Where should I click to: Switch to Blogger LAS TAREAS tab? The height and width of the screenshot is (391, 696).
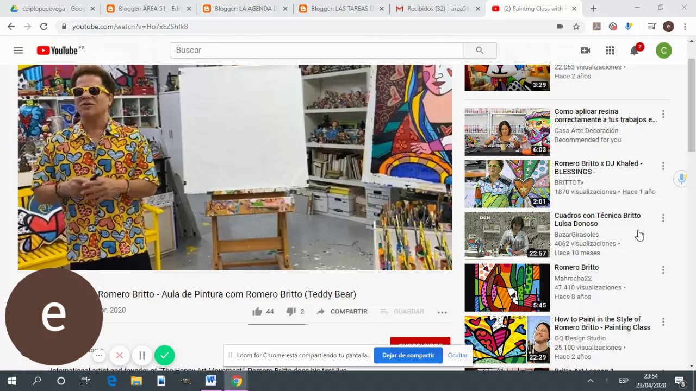[341, 9]
